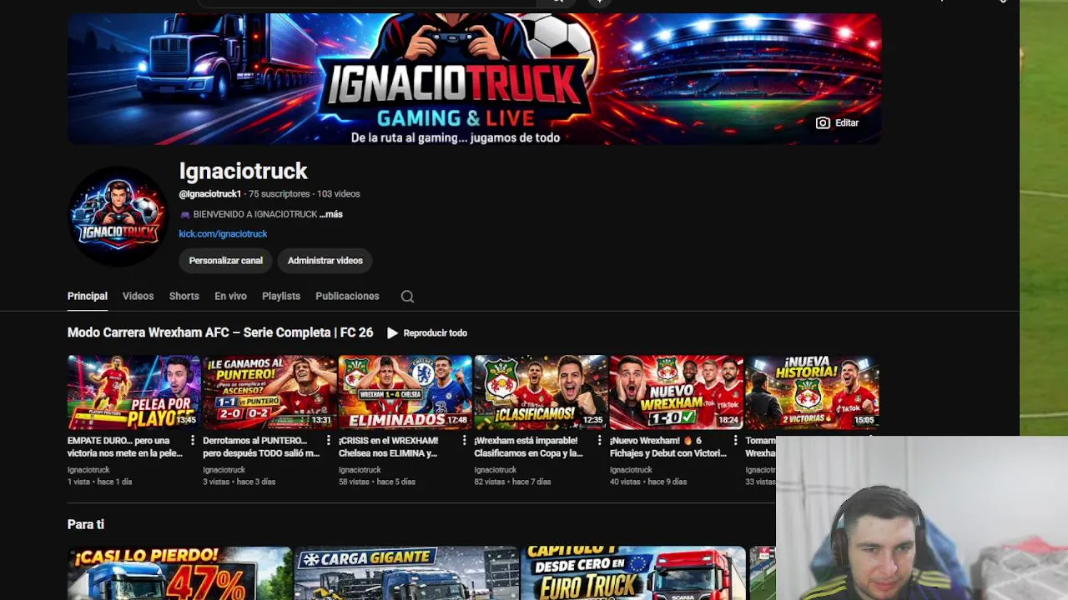This screenshot has height=600, width=1068.
Task: Open LE GANAMOS AL PUNTERO thumbnail
Action: pyautogui.click(x=270, y=392)
